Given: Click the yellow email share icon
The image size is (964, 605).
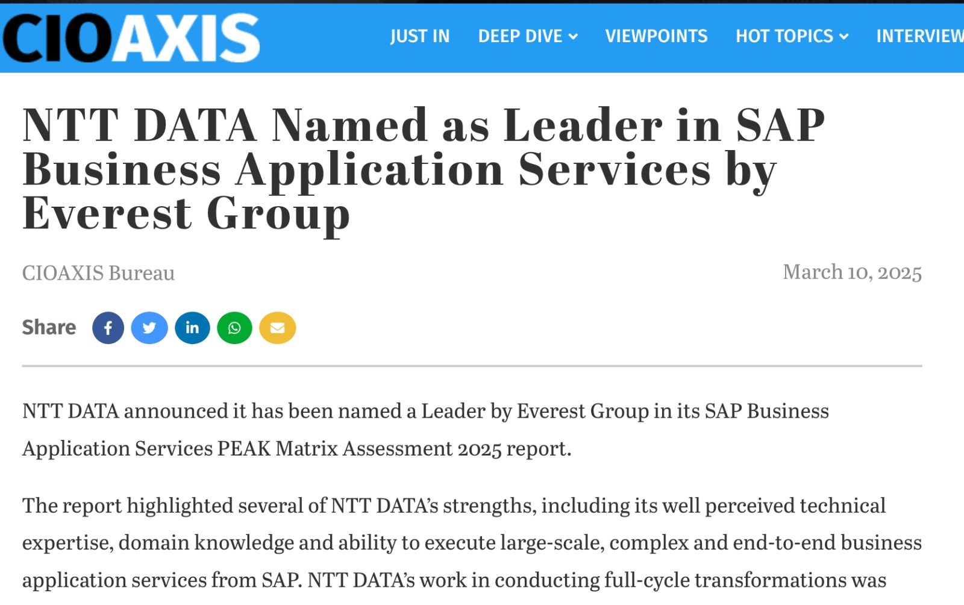Looking at the screenshot, I should (277, 328).
